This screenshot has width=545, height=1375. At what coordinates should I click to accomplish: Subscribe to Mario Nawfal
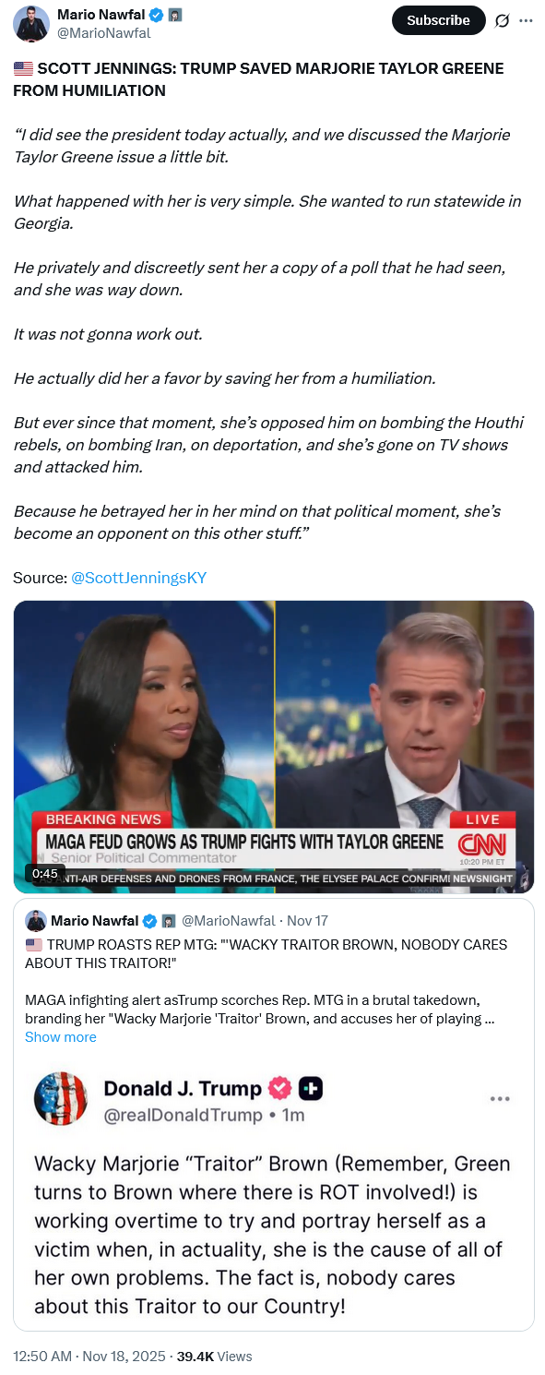point(438,20)
